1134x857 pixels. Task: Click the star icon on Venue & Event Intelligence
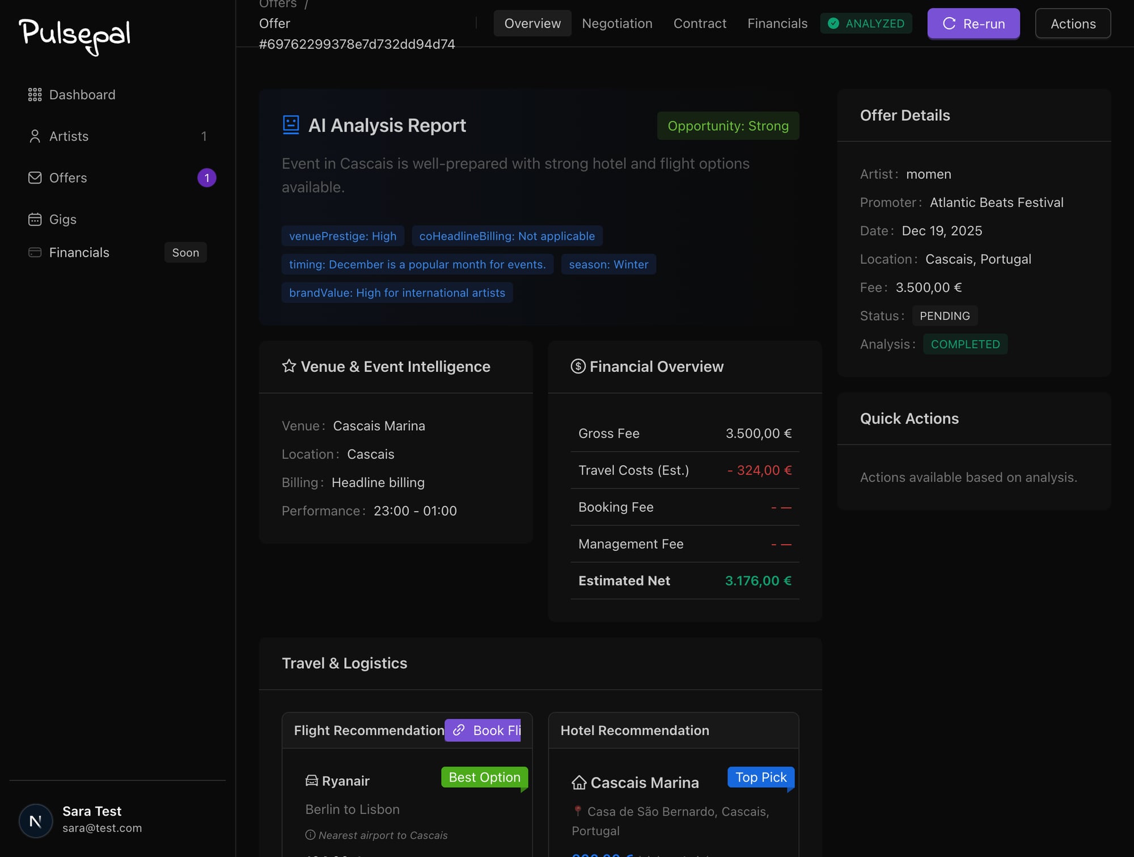289,366
